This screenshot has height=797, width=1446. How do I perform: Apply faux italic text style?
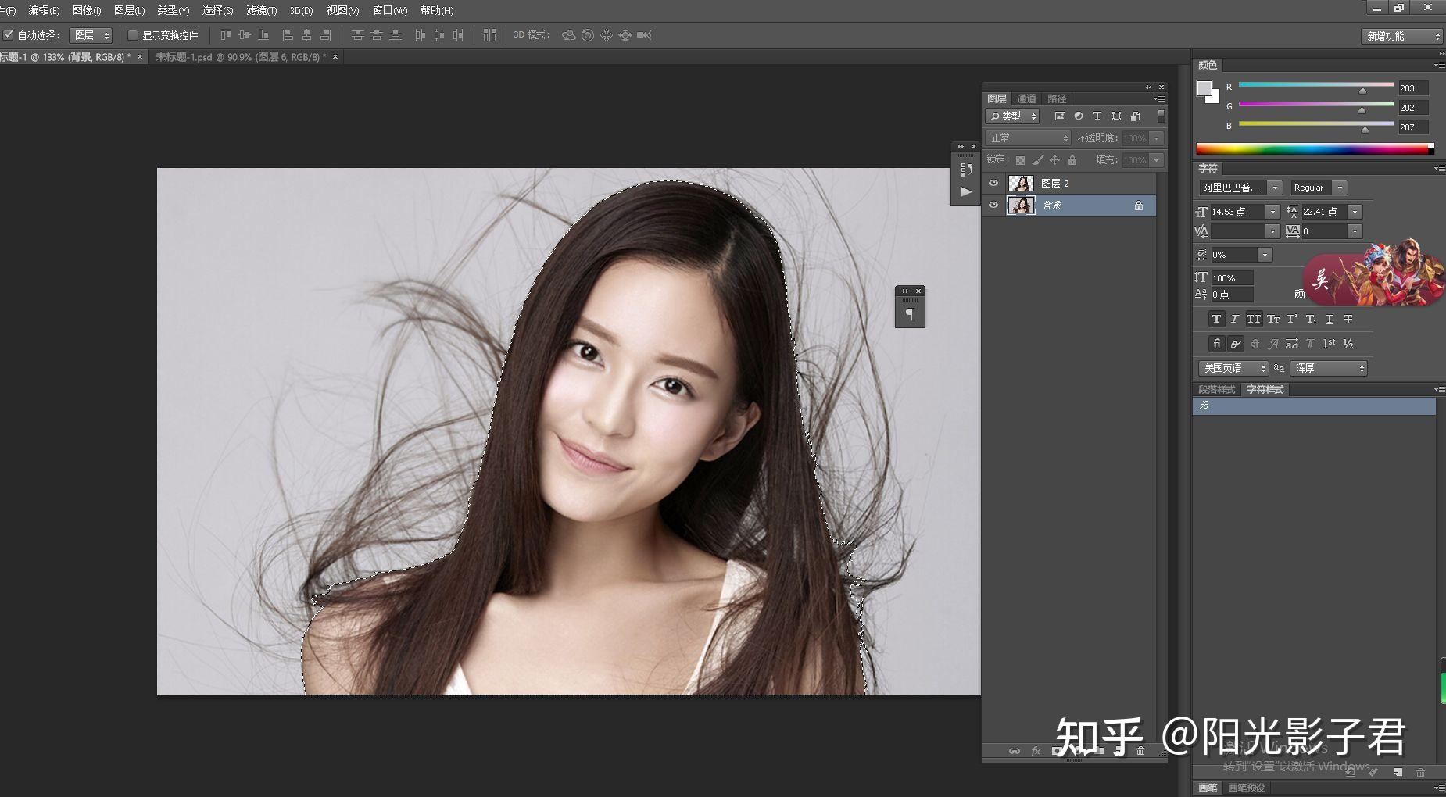[x=1234, y=320]
